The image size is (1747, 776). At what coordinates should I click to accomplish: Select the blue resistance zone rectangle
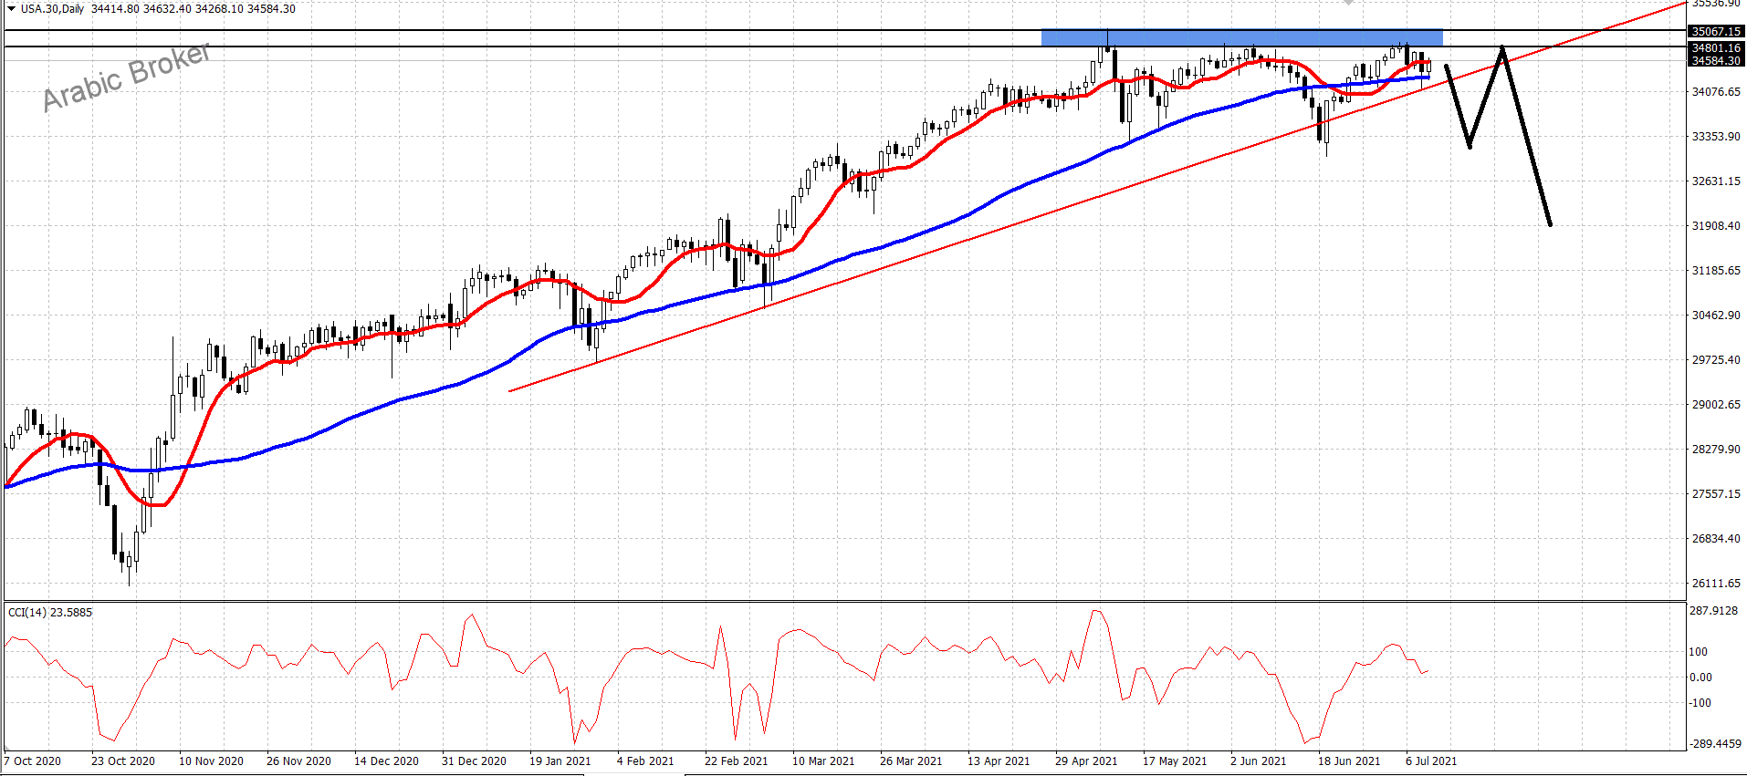[x=1241, y=37]
